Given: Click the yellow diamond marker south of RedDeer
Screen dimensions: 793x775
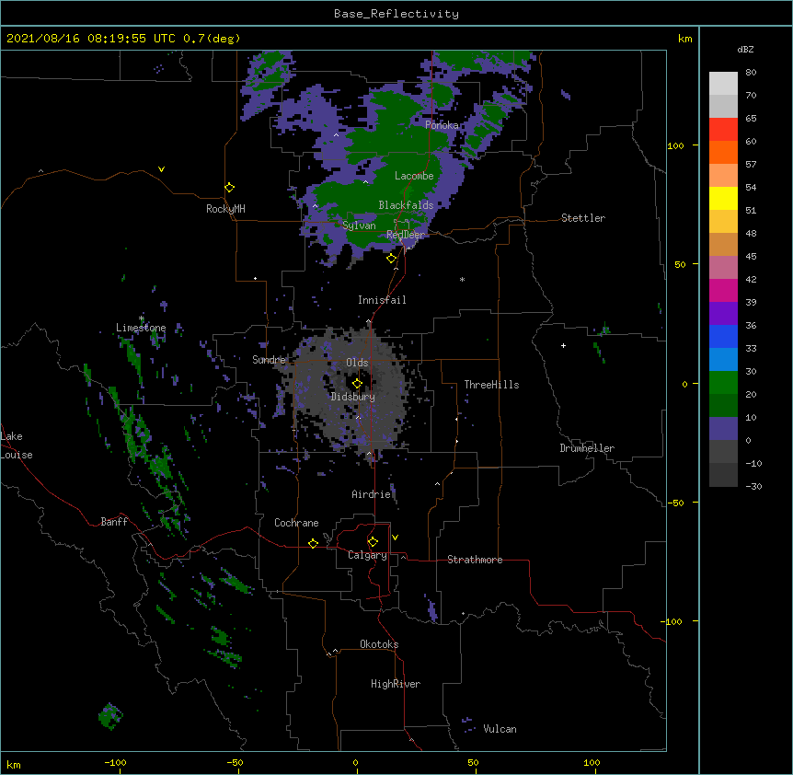Looking at the screenshot, I should 391,259.
